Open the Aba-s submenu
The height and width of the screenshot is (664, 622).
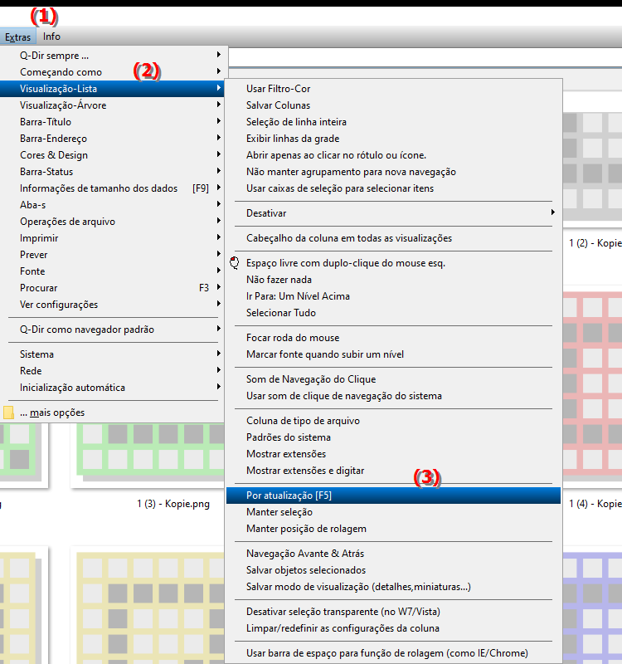[x=112, y=205]
